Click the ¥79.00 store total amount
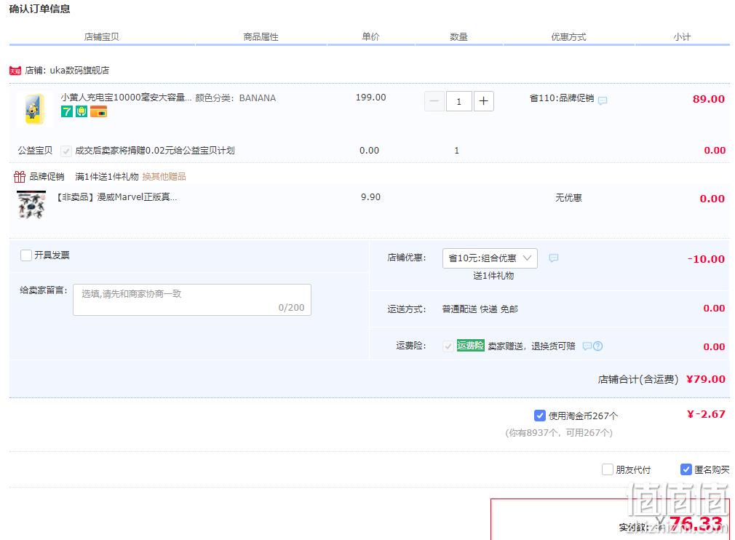 [706, 379]
